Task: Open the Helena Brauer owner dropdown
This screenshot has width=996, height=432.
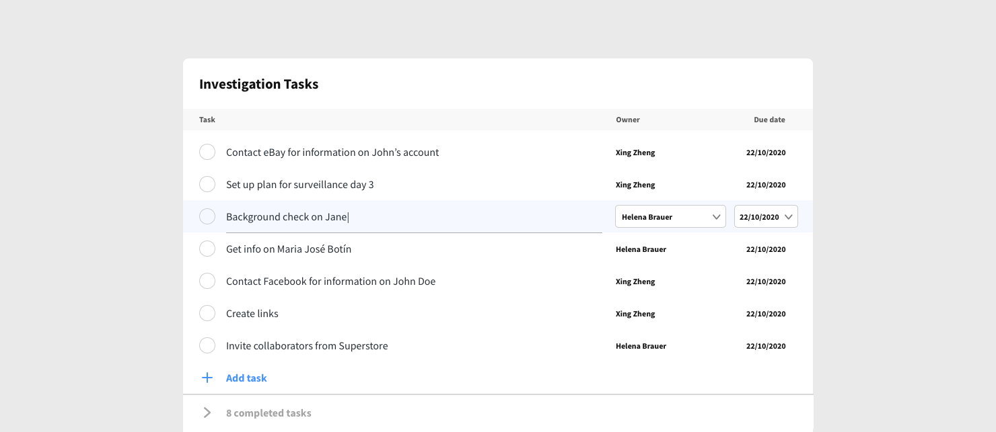Action: 670,216
